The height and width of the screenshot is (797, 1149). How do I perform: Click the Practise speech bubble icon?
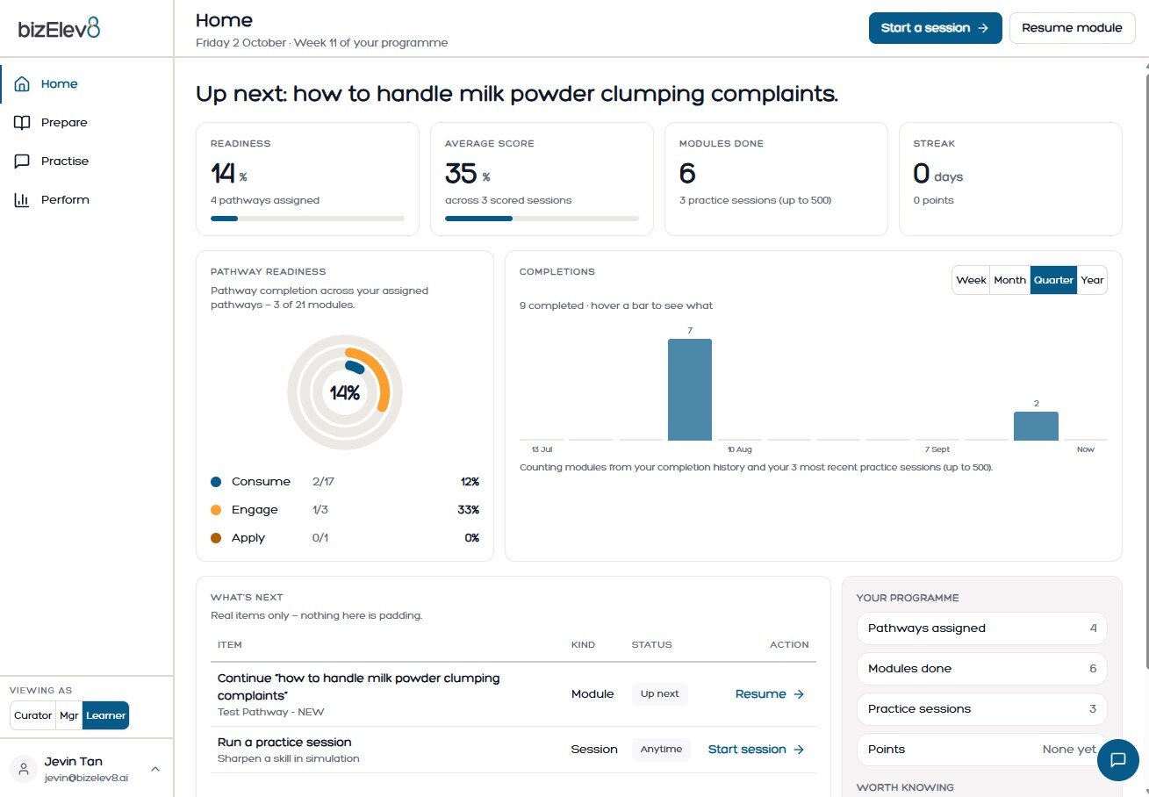[x=23, y=162]
